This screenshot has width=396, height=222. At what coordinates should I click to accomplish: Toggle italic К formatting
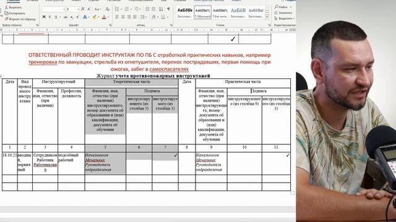pyautogui.click(x=49, y=17)
